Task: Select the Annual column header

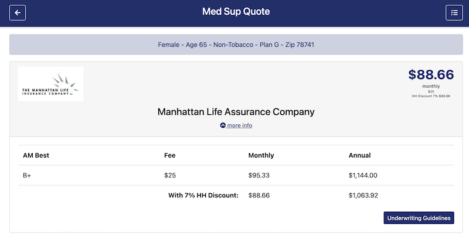Action: (359, 155)
